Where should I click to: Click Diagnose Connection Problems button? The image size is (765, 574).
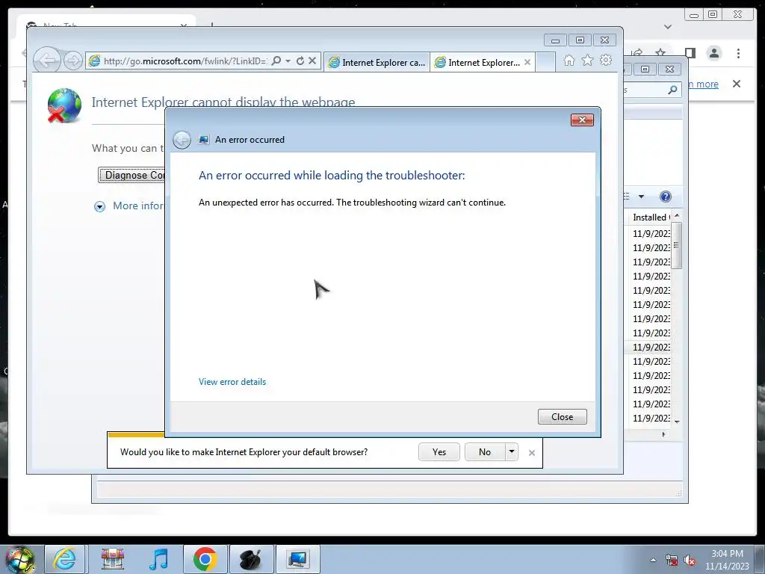pos(132,175)
